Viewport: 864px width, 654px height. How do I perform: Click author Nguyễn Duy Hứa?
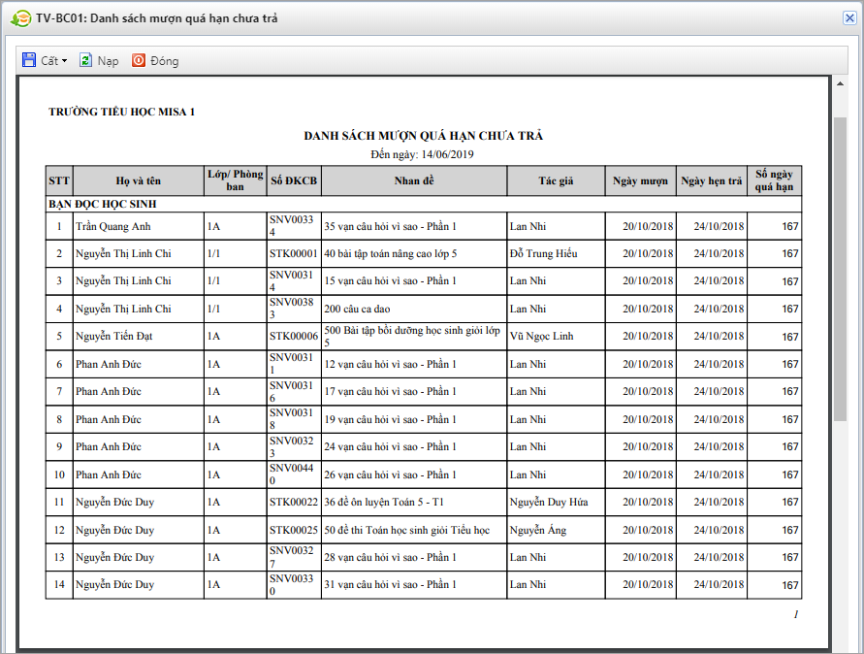coord(549,502)
